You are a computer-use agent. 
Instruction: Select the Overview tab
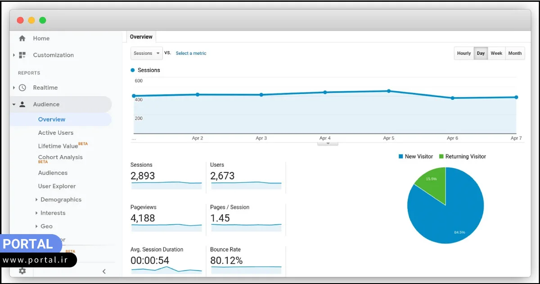click(141, 36)
